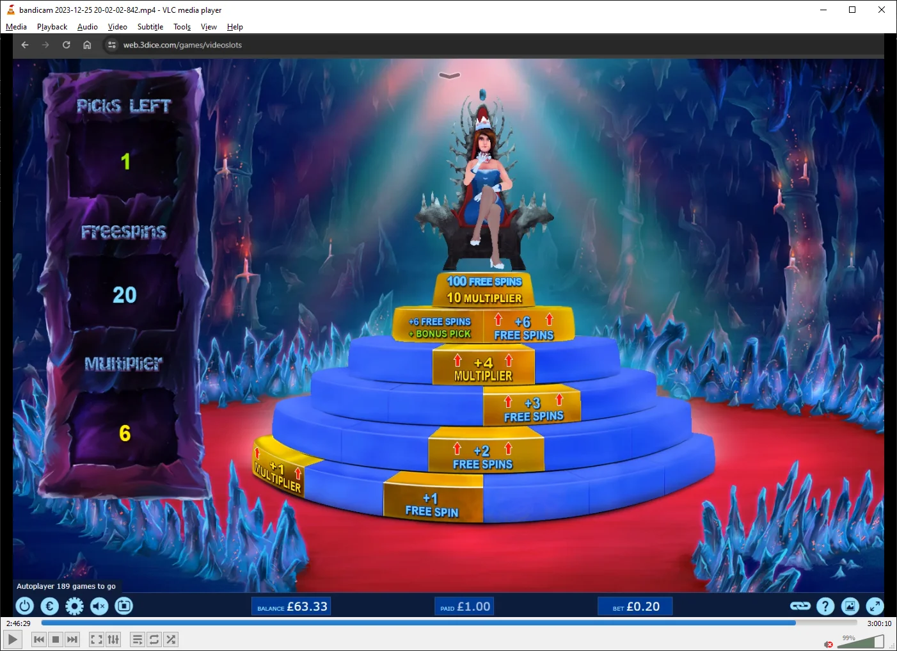Click the VLC playback seek bar

click(x=448, y=623)
